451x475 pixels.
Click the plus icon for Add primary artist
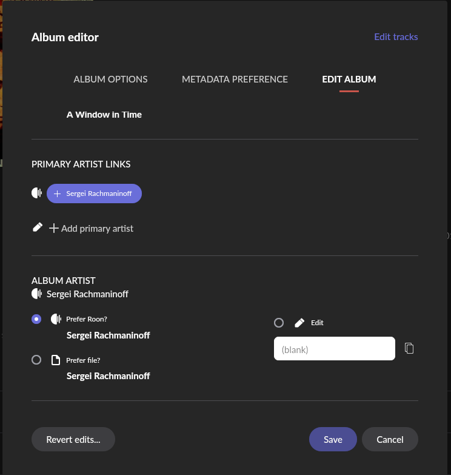click(54, 228)
